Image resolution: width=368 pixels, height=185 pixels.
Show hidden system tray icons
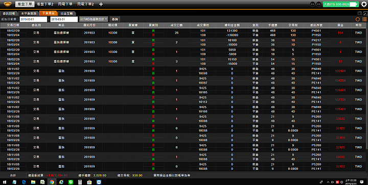point(328,182)
